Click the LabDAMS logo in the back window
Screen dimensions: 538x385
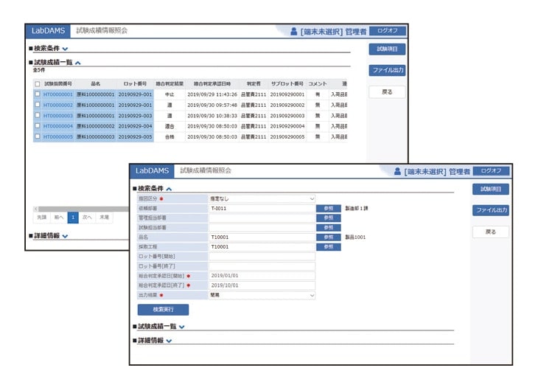point(49,31)
